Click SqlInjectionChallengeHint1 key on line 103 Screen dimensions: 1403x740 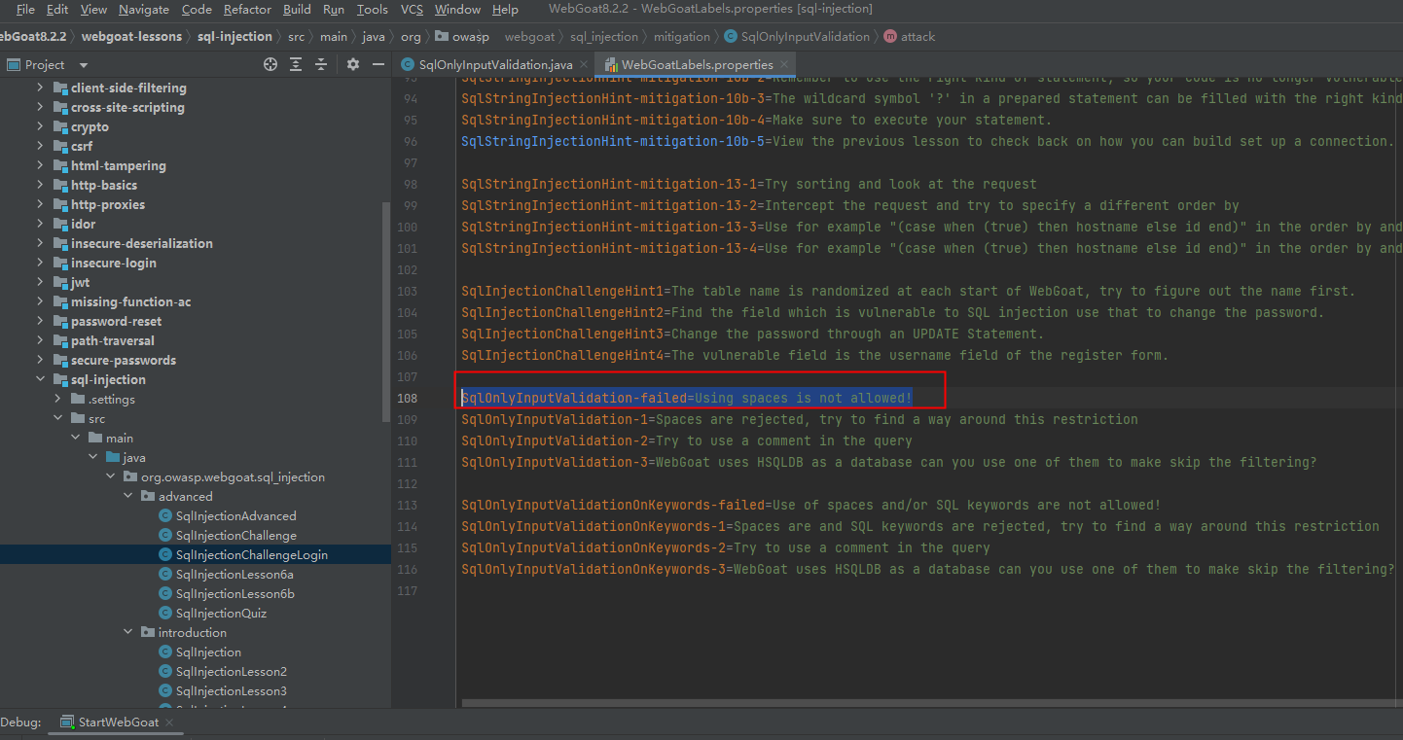point(562,291)
